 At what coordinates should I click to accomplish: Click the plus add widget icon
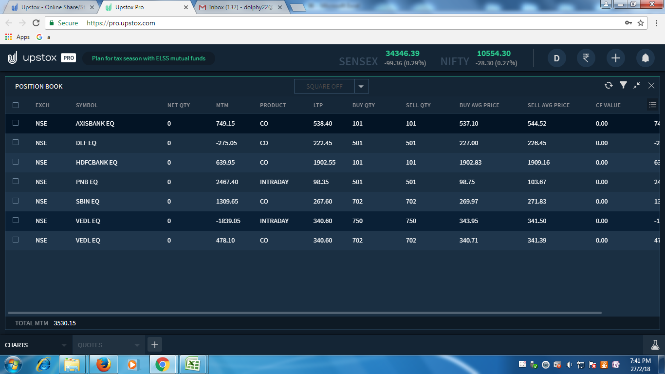coord(616,58)
